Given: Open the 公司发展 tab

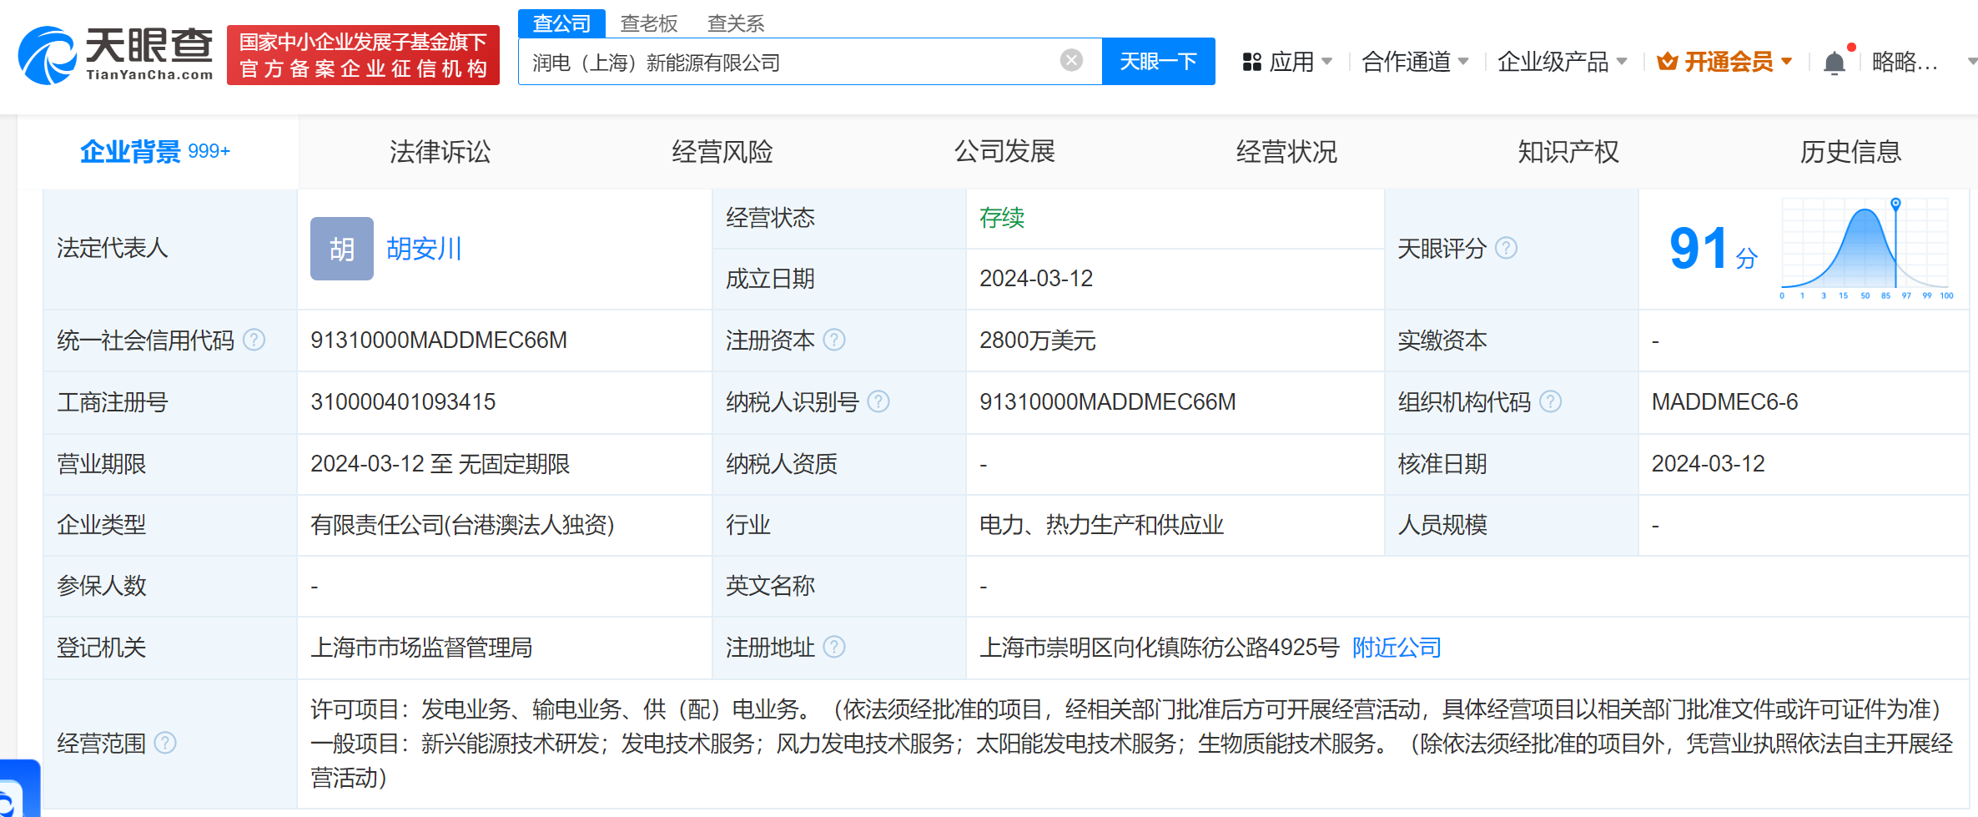Looking at the screenshot, I should (1004, 152).
